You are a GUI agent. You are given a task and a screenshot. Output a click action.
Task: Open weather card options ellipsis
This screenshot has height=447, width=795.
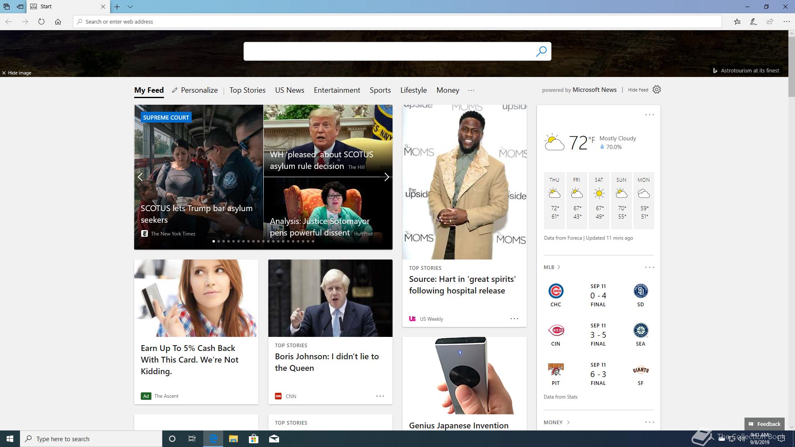649,115
